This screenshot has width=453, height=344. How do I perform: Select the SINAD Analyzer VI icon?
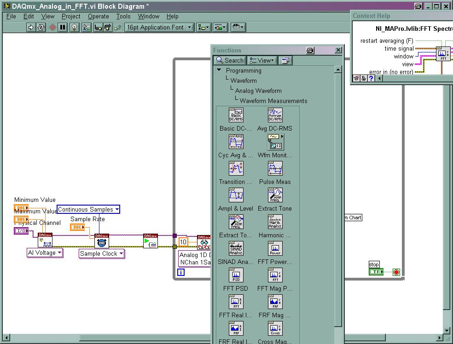236,248
